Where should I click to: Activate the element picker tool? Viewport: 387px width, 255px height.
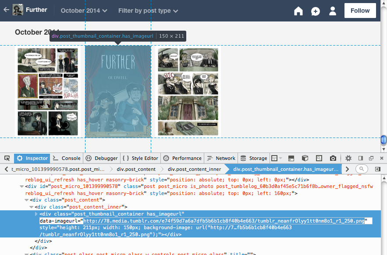7,158
